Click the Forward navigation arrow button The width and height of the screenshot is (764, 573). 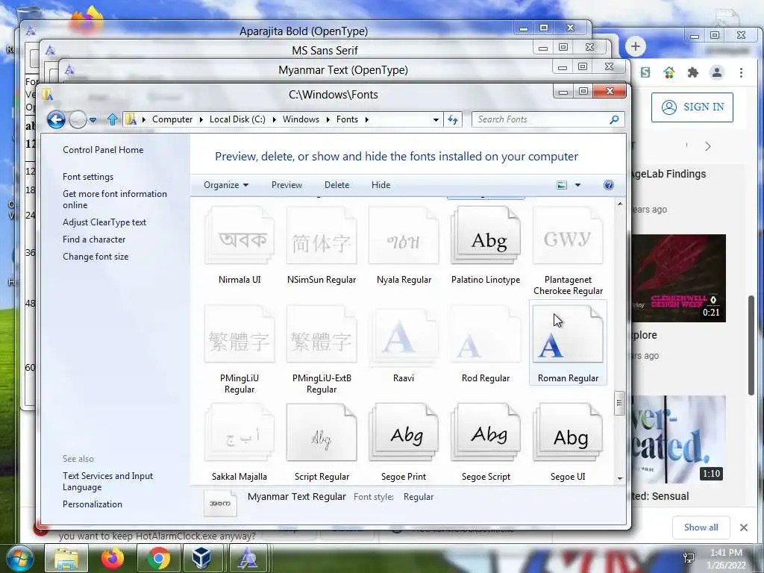click(x=78, y=119)
